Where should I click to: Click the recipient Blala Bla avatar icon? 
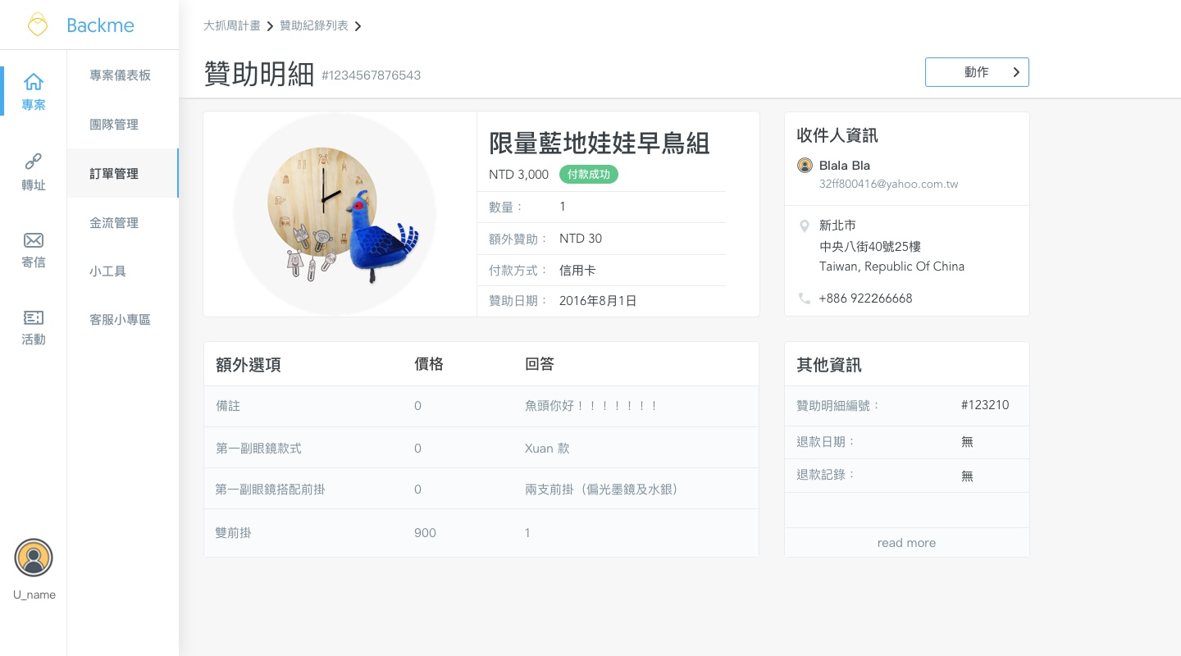point(805,165)
